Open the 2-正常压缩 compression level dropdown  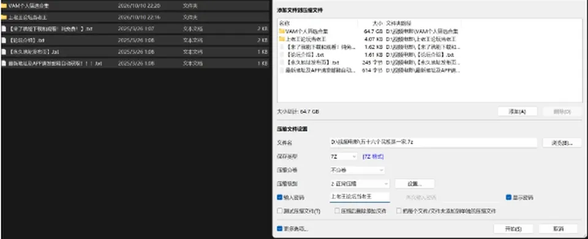coord(360,184)
